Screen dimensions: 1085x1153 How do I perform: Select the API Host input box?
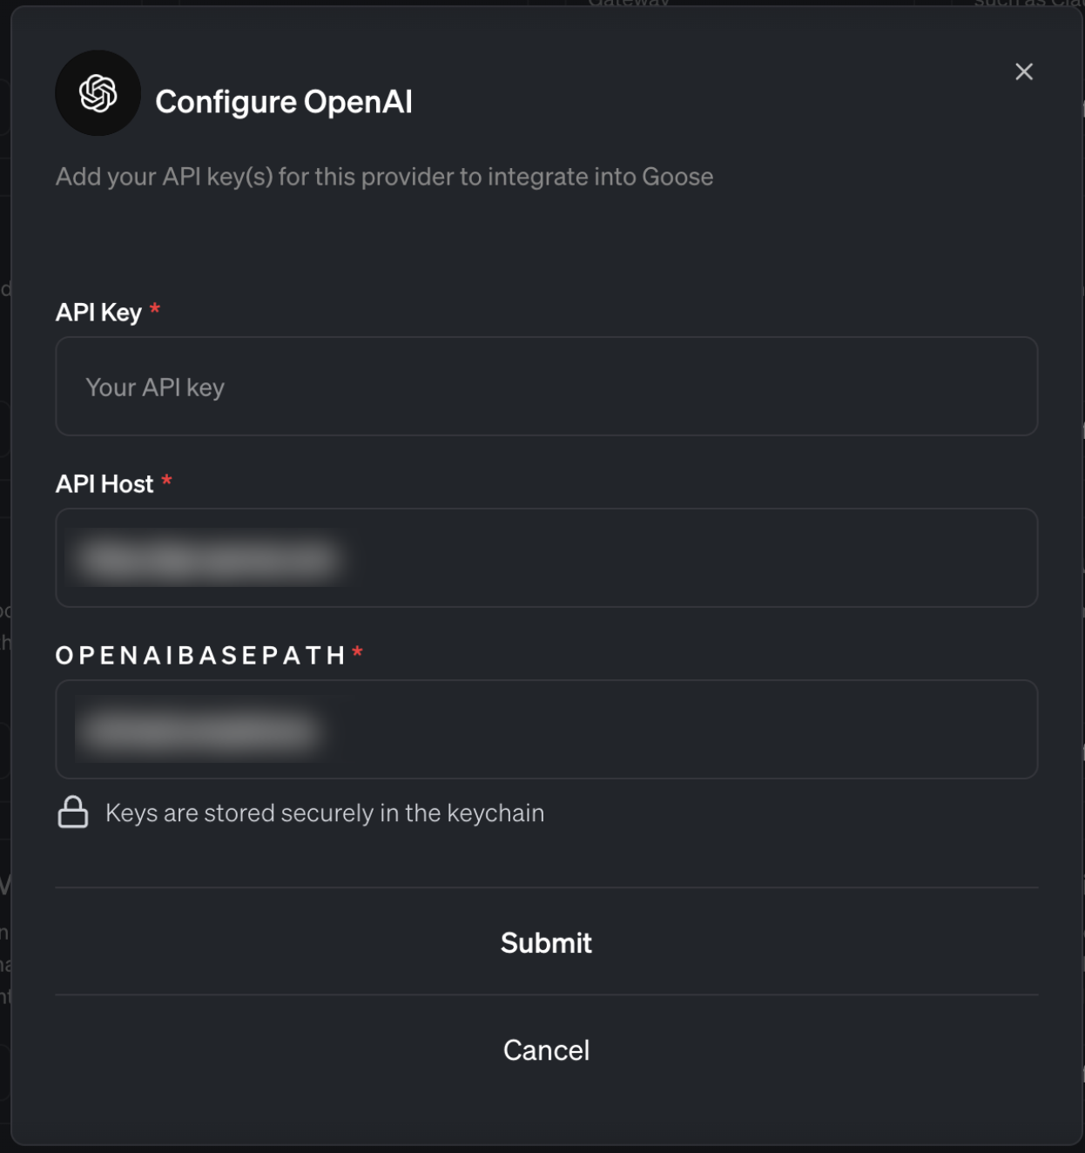click(546, 557)
